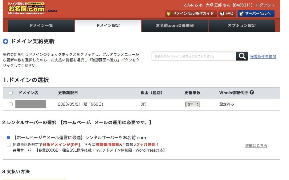The height and width of the screenshot is (180, 289).
Task: Click the 3.支払い方法 section heading
Action: 16,171
